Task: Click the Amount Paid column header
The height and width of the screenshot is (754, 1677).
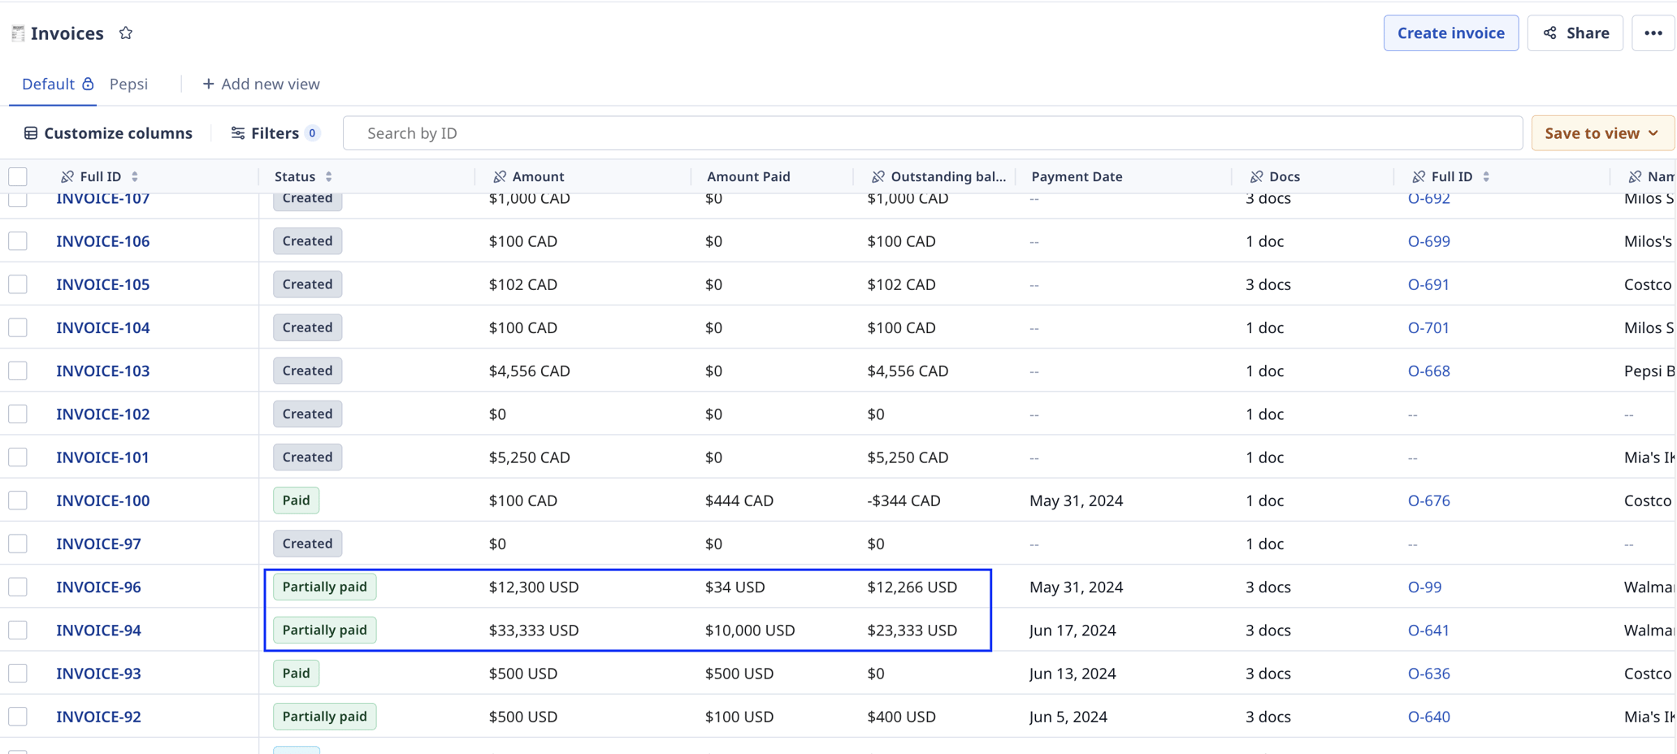Action: pos(748,176)
